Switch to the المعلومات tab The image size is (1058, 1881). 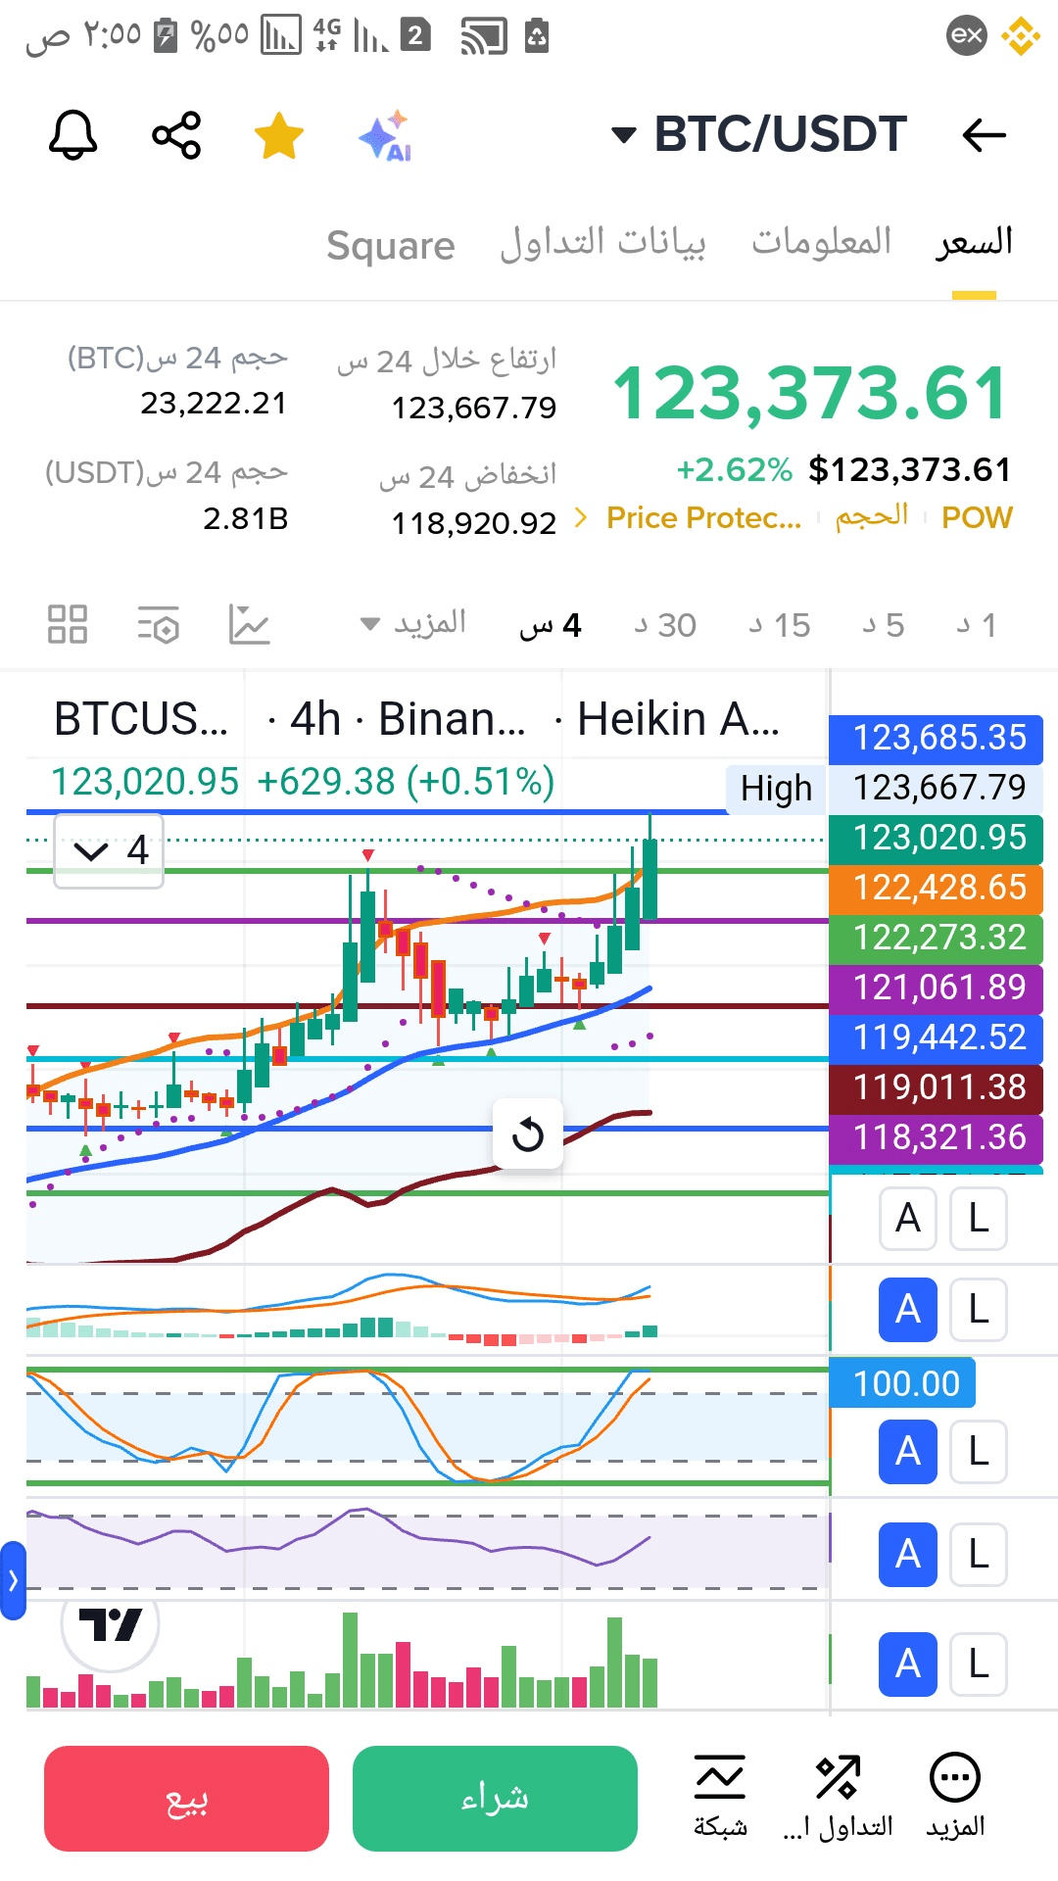pyautogui.click(x=821, y=241)
